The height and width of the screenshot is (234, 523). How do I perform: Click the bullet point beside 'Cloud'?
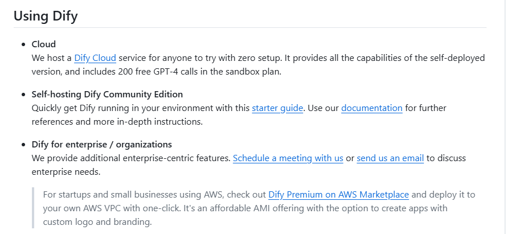[24, 44]
